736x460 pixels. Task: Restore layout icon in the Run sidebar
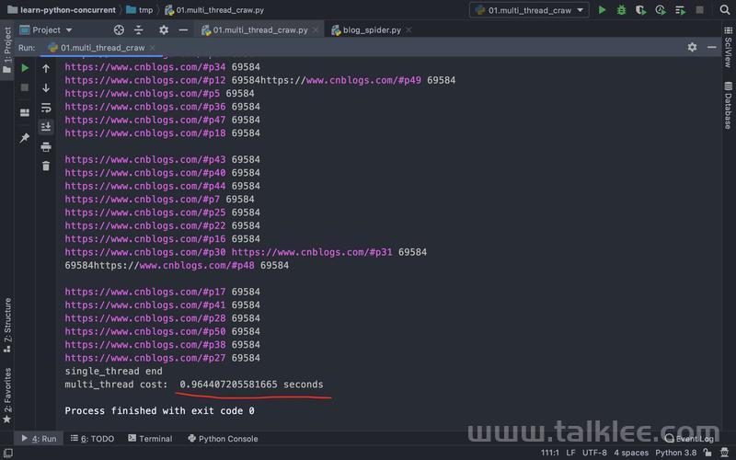[x=25, y=112]
